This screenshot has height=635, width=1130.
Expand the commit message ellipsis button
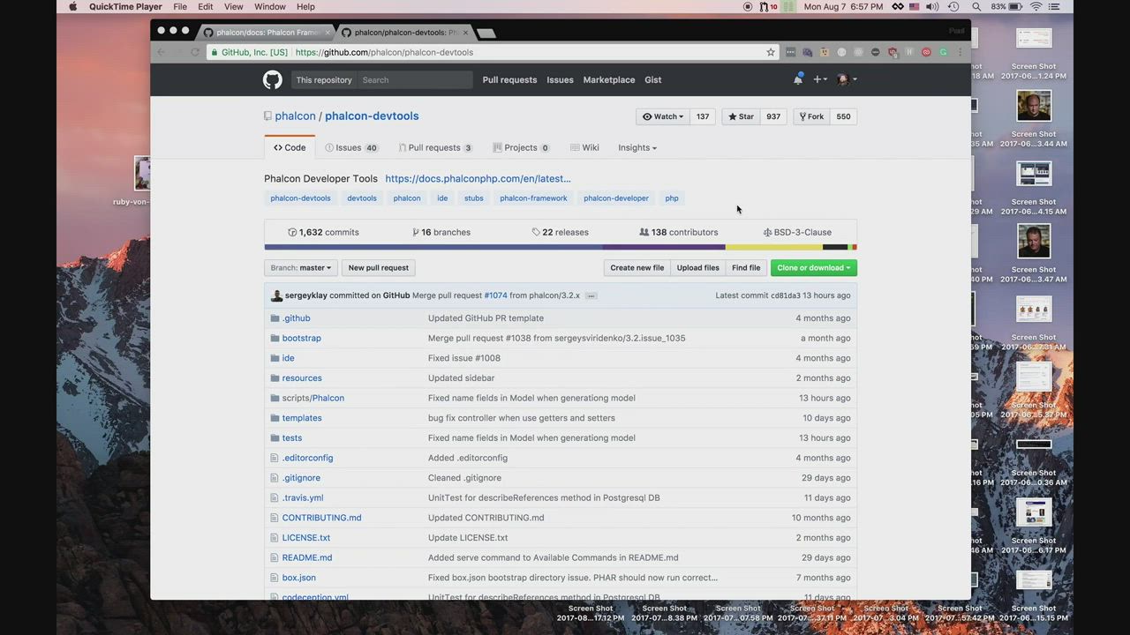(x=591, y=295)
